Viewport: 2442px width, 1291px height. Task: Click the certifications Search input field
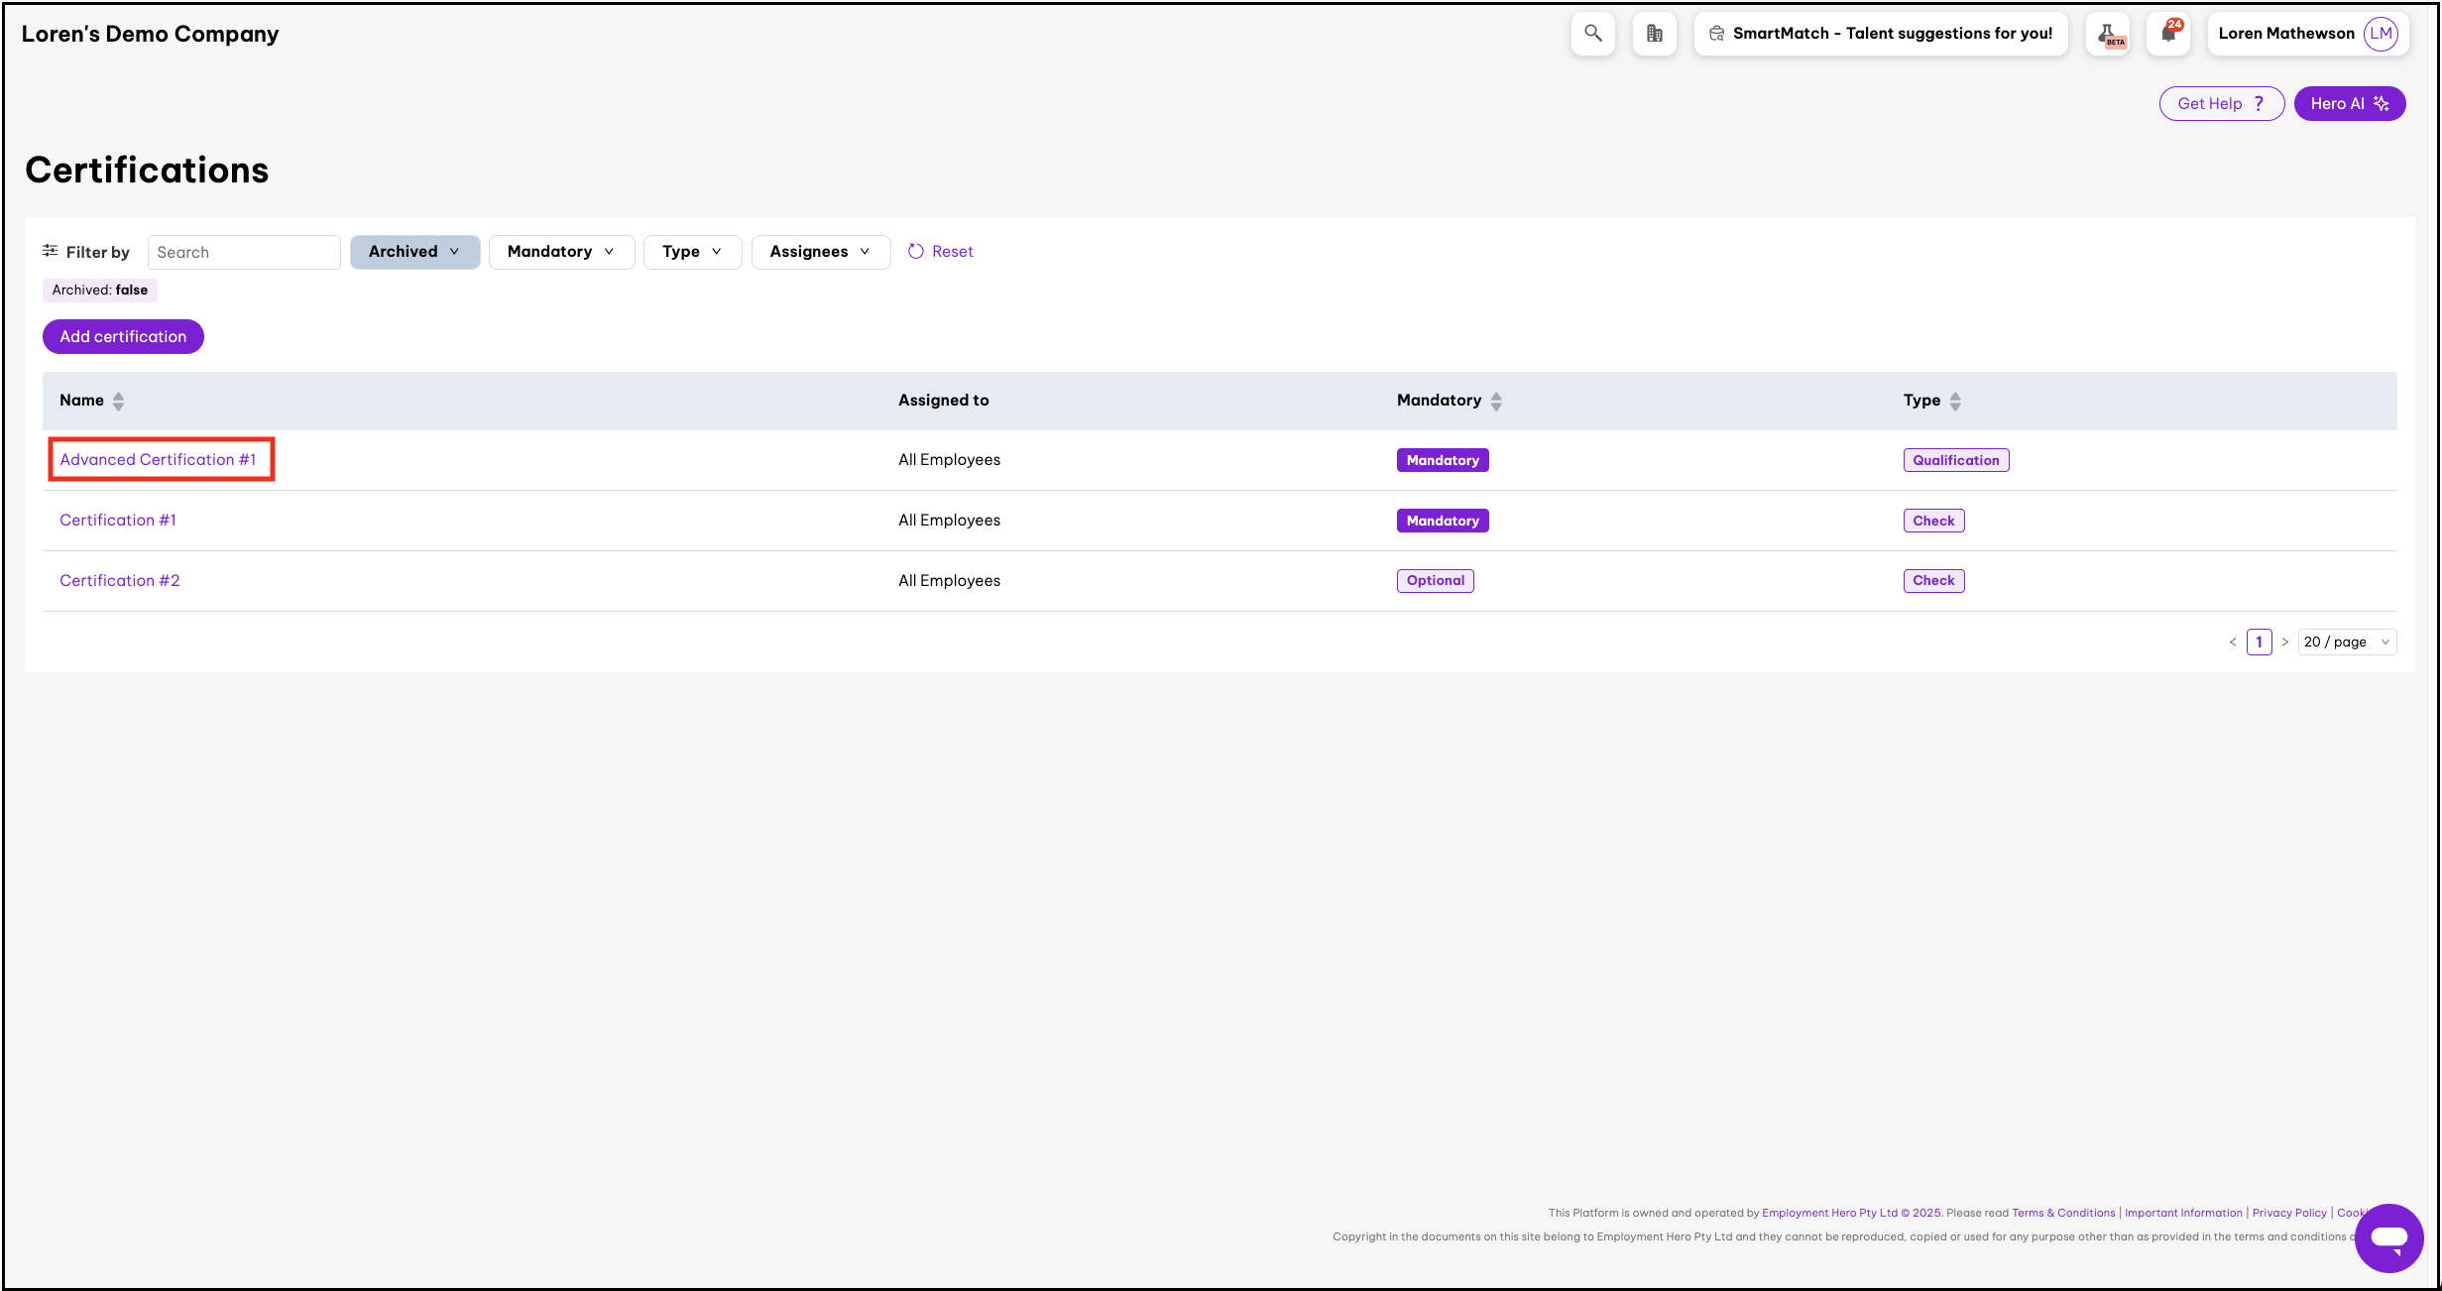(x=244, y=253)
